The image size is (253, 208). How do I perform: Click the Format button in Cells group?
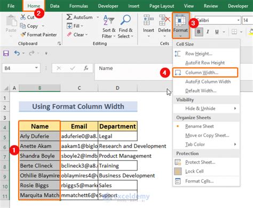(x=180, y=25)
